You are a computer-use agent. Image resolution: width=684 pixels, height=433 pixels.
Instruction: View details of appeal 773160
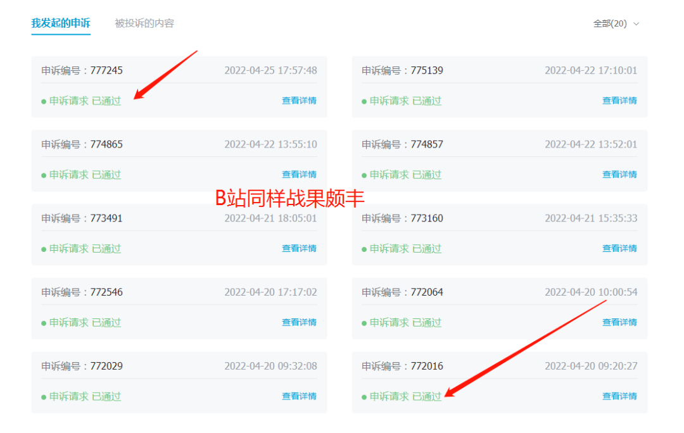pos(619,249)
